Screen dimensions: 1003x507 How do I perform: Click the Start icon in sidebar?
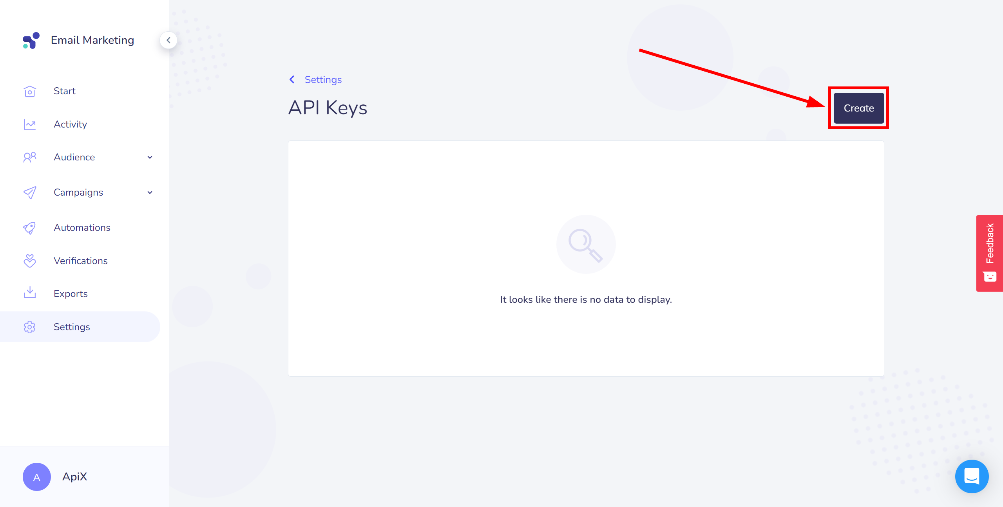pyautogui.click(x=30, y=91)
